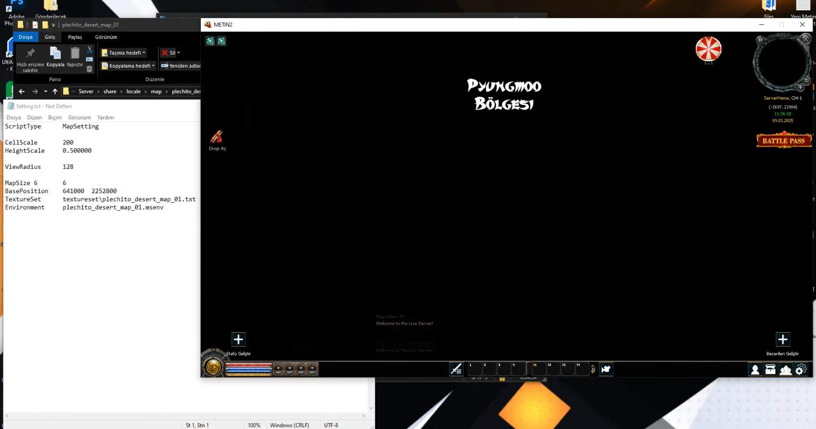
Task: Open the Battle Pass window
Action: (x=784, y=140)
